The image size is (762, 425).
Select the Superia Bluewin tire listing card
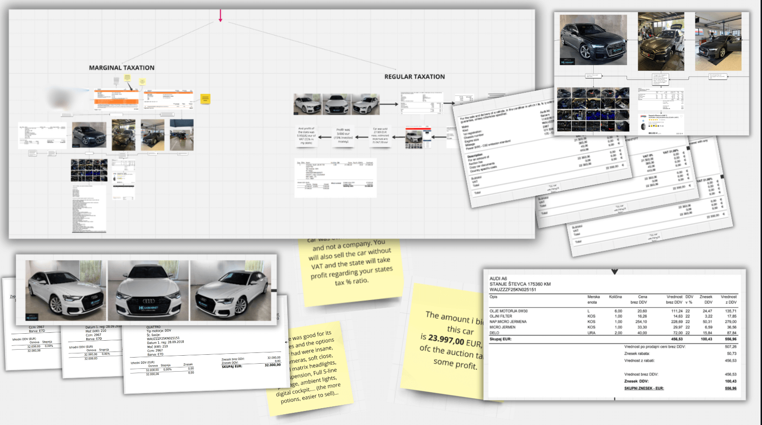click(661, 125)
